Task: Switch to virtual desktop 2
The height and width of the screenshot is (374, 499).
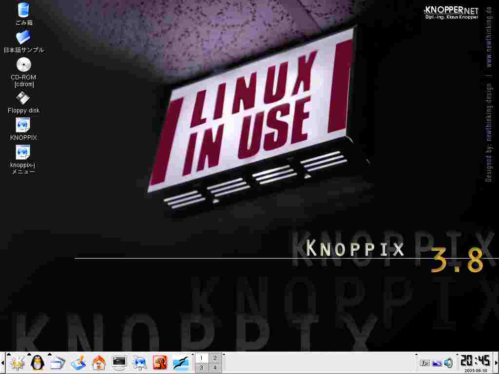Action: coord(215,358)
